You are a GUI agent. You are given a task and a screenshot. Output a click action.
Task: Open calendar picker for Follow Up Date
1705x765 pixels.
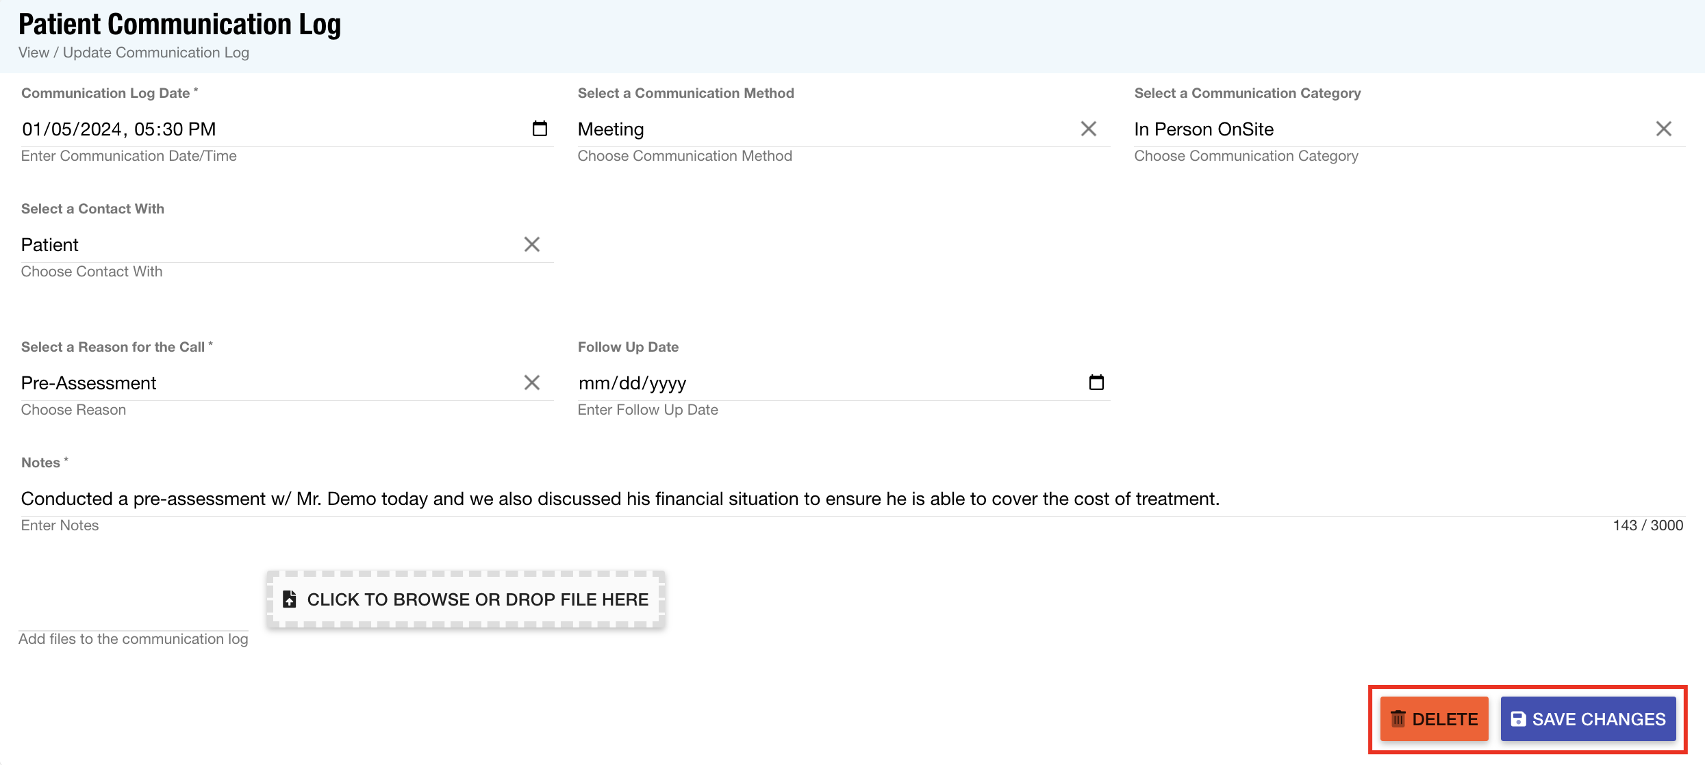[x=1096, y=382]
